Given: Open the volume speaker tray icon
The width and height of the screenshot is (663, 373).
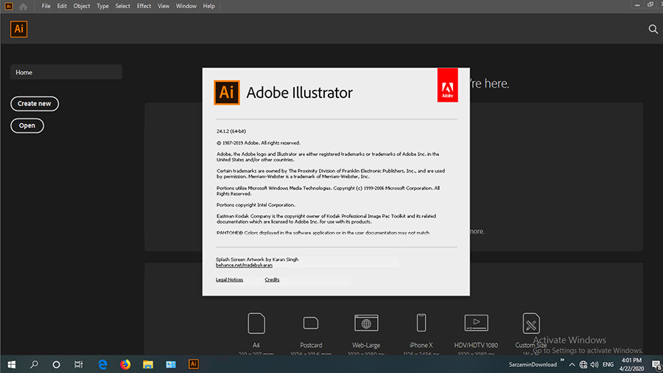Looking at the screenshot, I should point(594,365).
